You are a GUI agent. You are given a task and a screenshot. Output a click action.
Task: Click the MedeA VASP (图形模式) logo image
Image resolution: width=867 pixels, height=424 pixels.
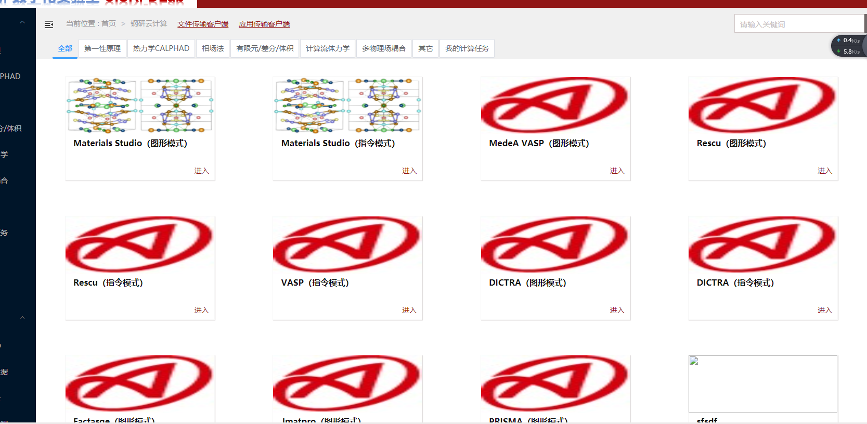(x=555, y=105)
